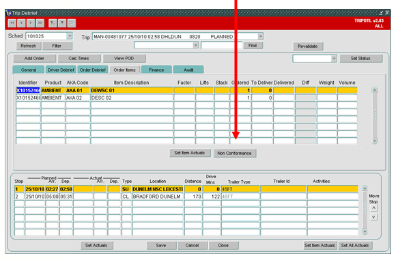The image size is (398, 260).
Task: Go to previous record with single-left arrow
Action: click(21, 23)
